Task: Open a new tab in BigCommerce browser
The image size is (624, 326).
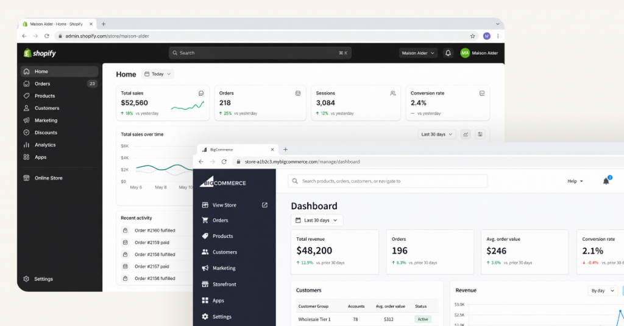Action: tap(285, 150)
